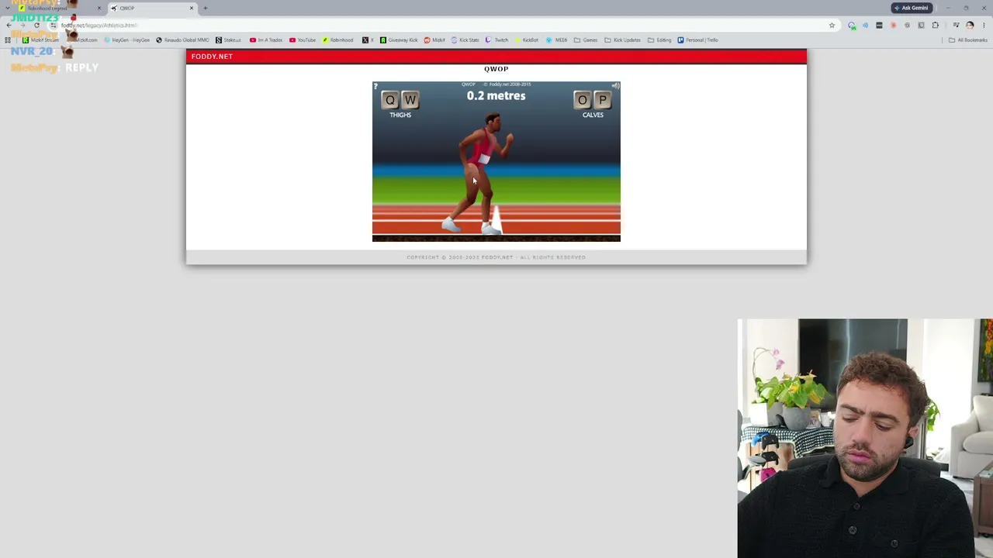Open the Twitch bookmark

[x=496, y=40]
